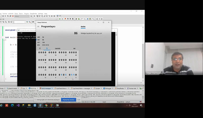Click the MS memory store button

click(74, 49)
